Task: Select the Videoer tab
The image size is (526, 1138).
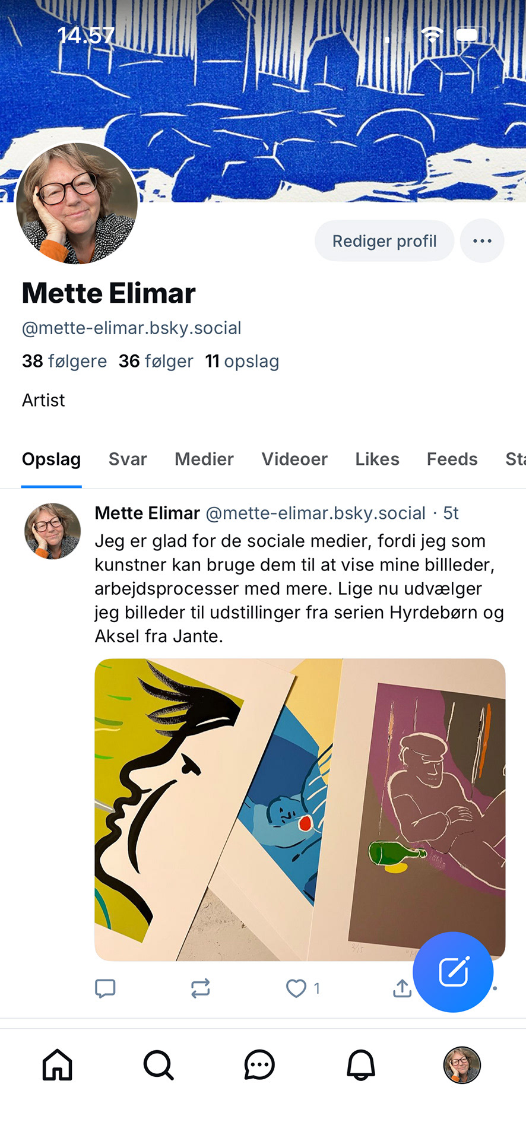Action: (x=294, y=459)
